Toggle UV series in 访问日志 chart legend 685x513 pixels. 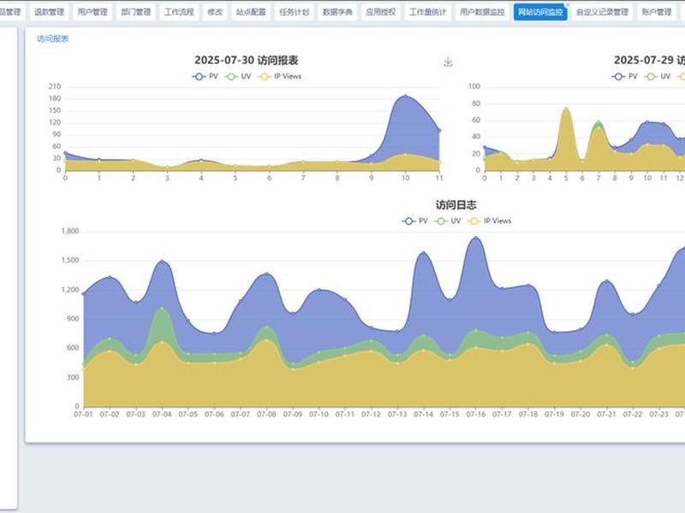448,221
